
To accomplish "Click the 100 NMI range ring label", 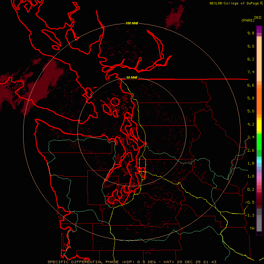I will pyautogui.click(x=132, y=23).
